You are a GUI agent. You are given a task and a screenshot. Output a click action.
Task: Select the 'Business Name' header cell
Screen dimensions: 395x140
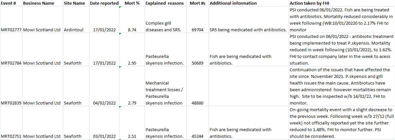[x=39, y=3]
